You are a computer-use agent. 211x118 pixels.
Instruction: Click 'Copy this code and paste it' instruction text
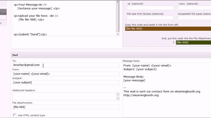(152, 25)
